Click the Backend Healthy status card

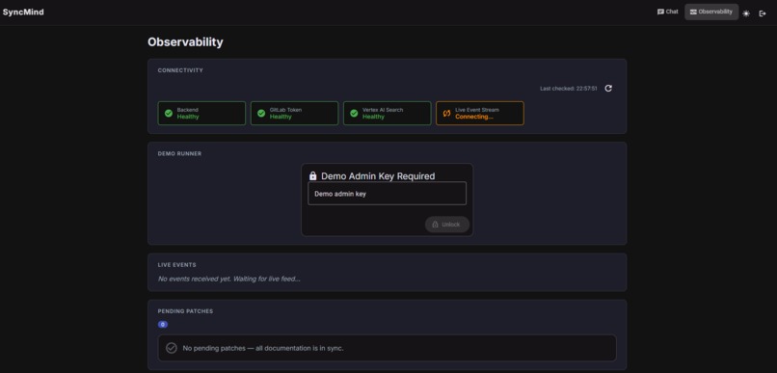(201, 114)
